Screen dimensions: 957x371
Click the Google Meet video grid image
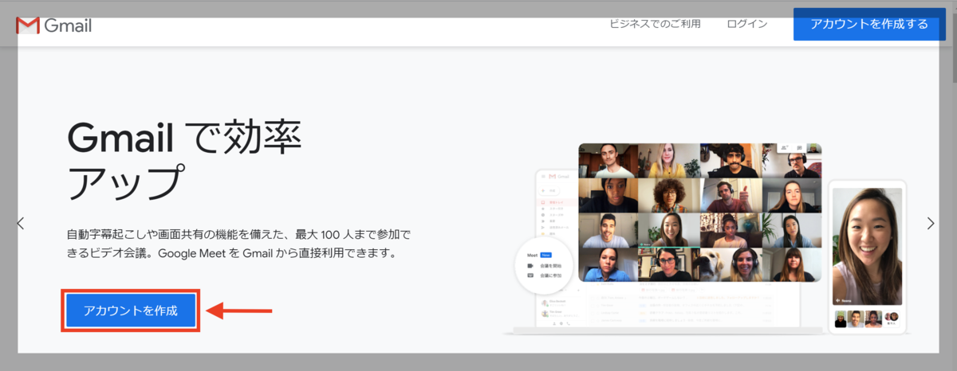[699, 212]
